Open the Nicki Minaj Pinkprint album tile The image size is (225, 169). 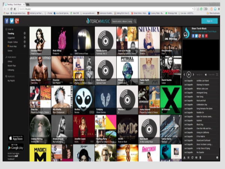(62, 41)
